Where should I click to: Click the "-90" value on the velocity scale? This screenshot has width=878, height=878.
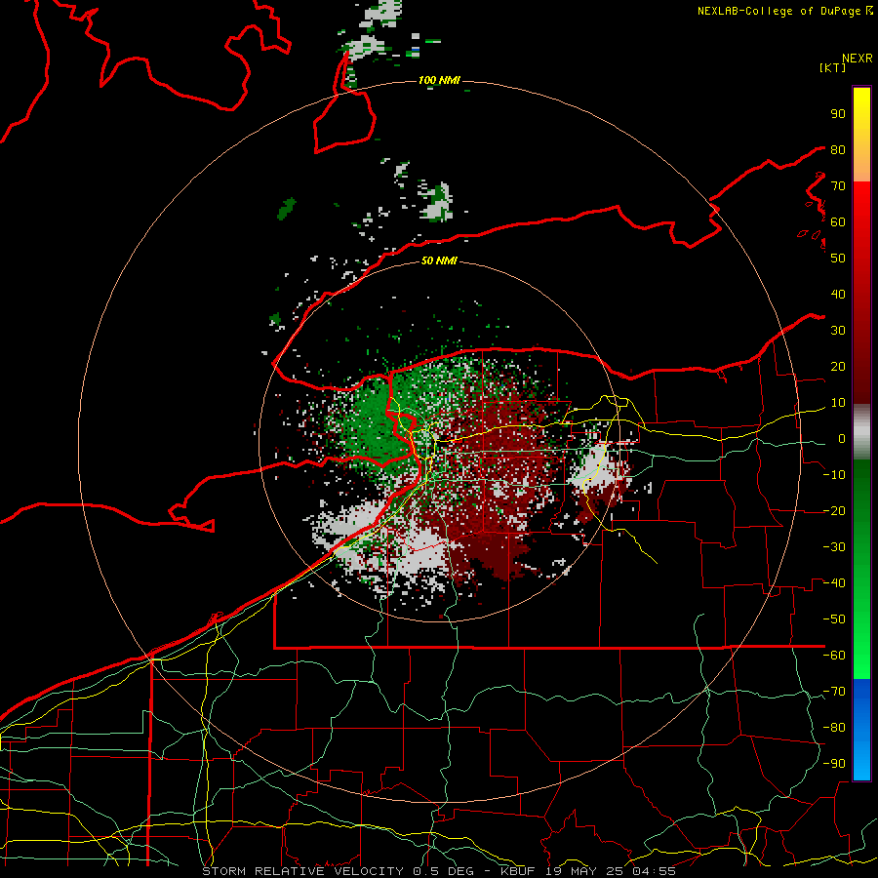coord(834,764)
